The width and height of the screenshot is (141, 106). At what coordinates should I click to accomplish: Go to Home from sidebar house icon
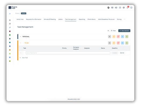click(10, 20)
